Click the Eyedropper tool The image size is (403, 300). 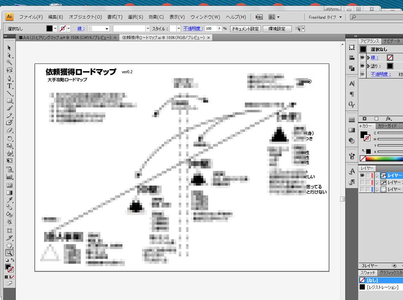(9, 200)
